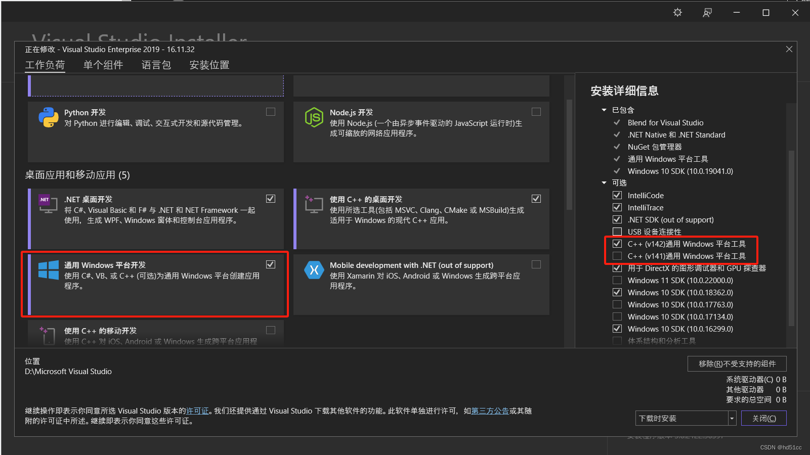Switch to the 语言包 tab

coord(156,65)
